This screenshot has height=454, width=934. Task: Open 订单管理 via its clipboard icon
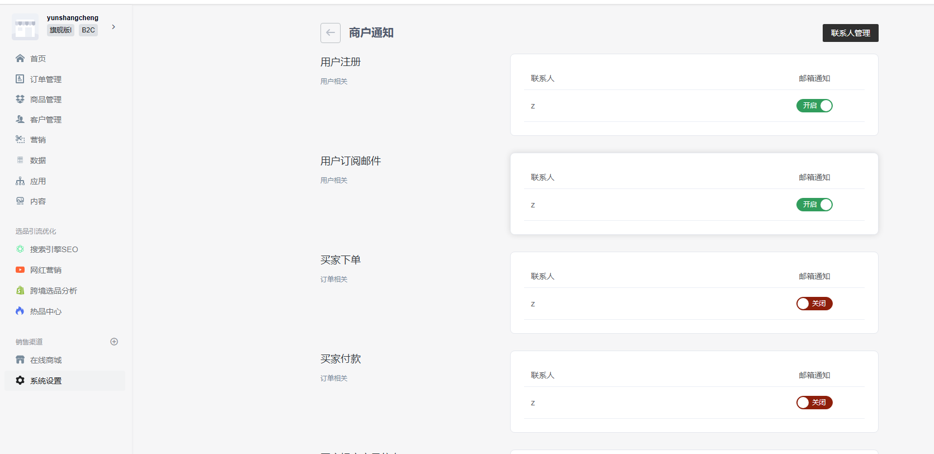(20, 79)
